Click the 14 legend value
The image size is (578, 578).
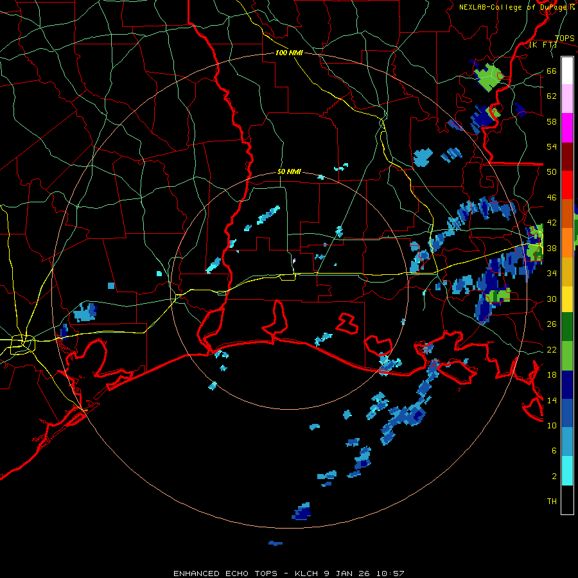tap(552, 400)
